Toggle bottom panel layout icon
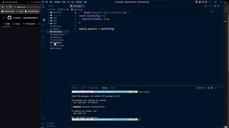This screenshot has height=128, width=229. tap(200, 2)
